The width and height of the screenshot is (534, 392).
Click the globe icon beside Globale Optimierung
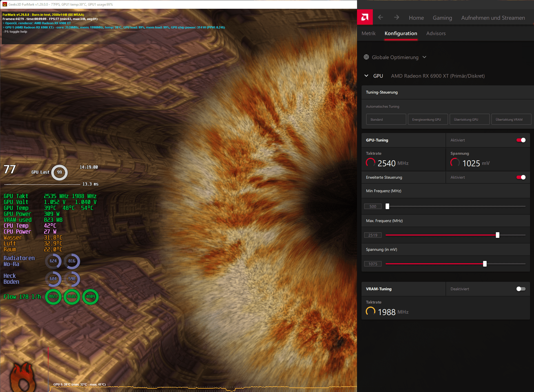coord(366,57)
